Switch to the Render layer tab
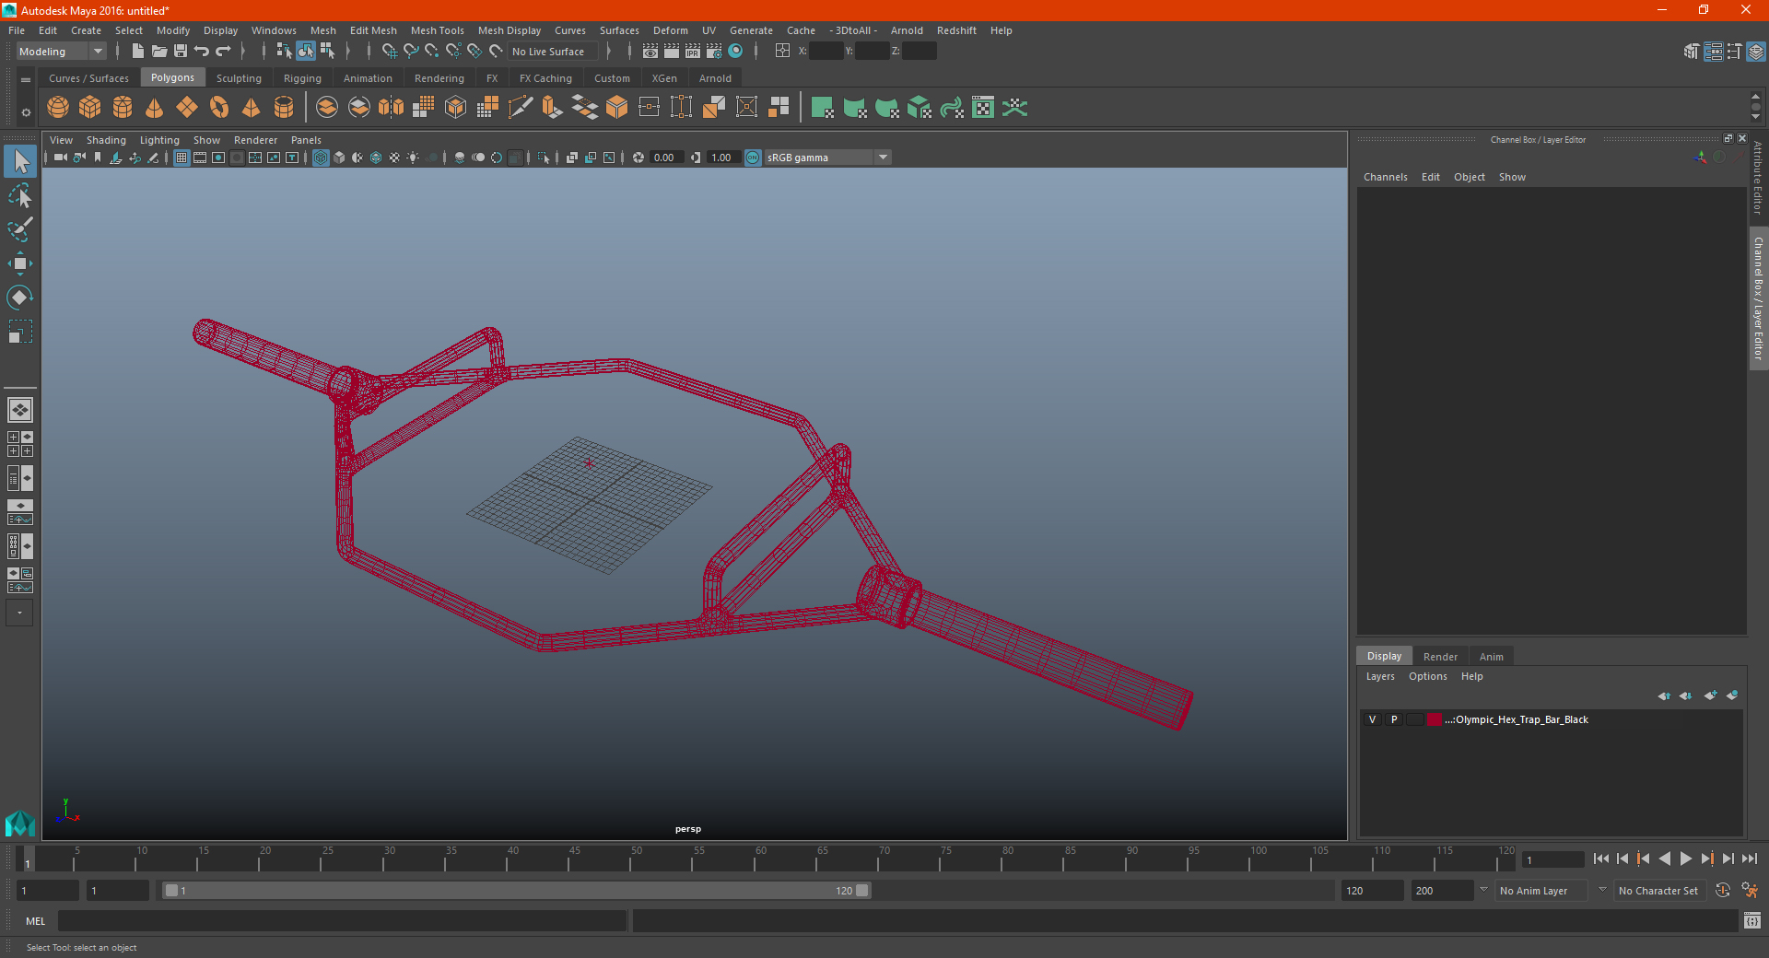Screen dimensions: 1769x958 pos(1440,657)
